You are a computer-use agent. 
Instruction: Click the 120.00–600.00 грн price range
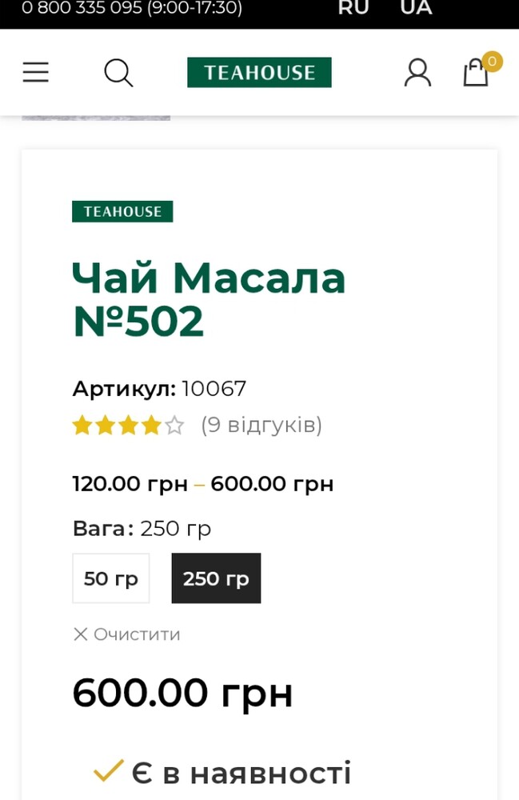(203, 484)
